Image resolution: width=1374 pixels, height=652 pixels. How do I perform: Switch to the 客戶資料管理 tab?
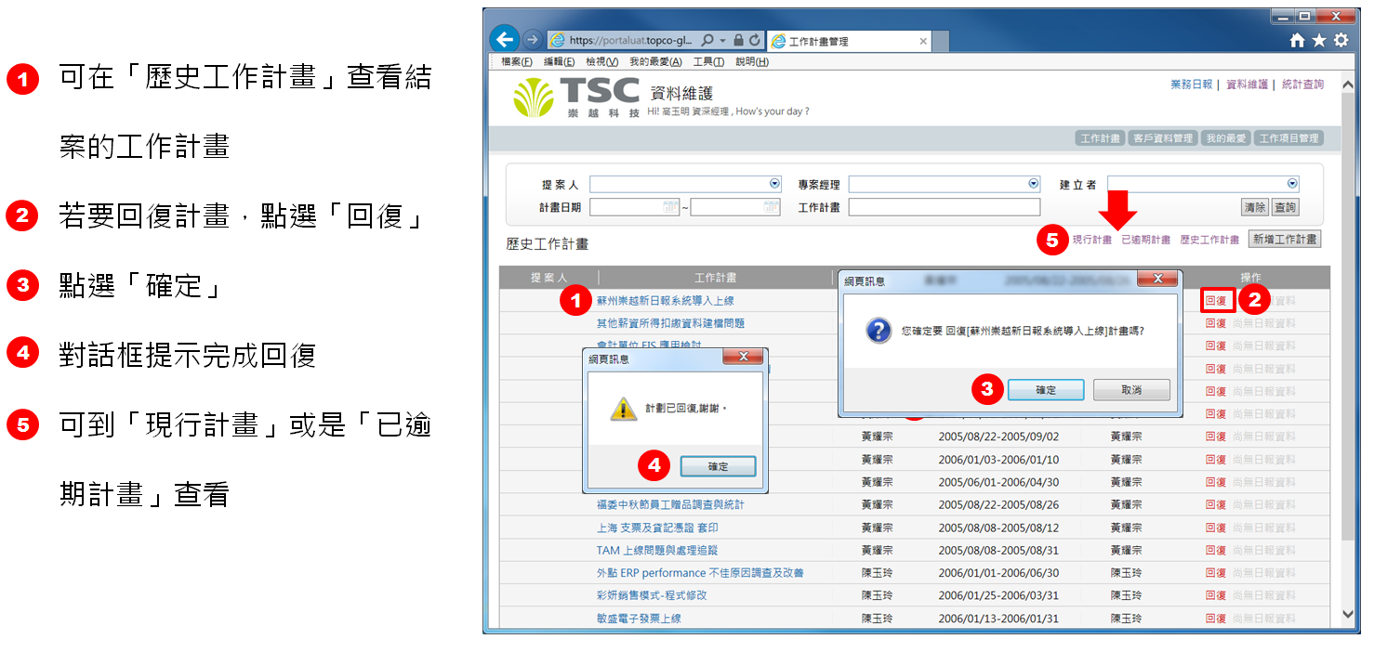1162,138
